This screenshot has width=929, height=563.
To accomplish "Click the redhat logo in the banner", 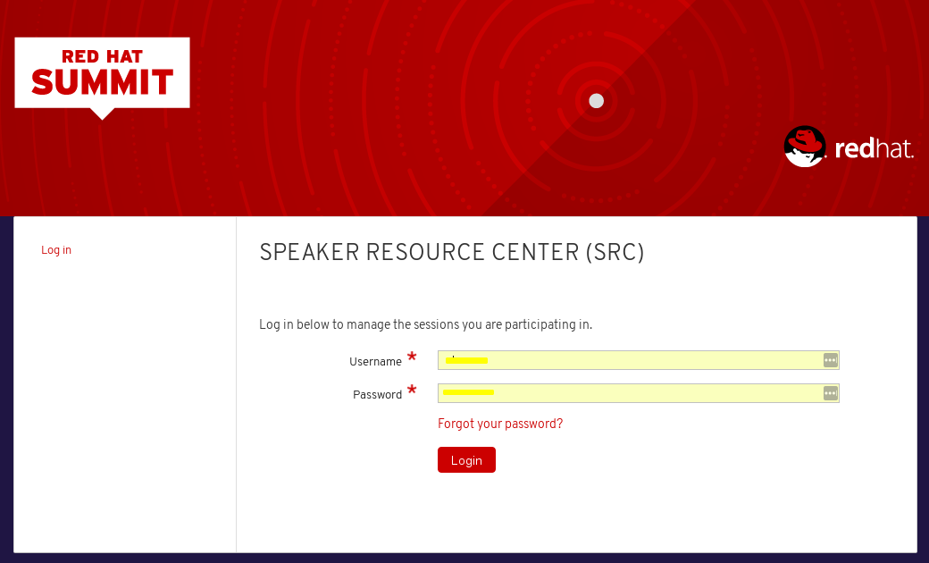I will 849,147.
